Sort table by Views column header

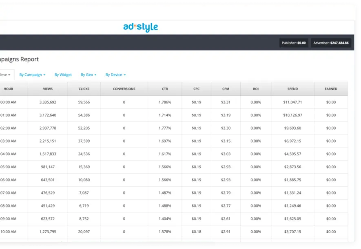48,89
